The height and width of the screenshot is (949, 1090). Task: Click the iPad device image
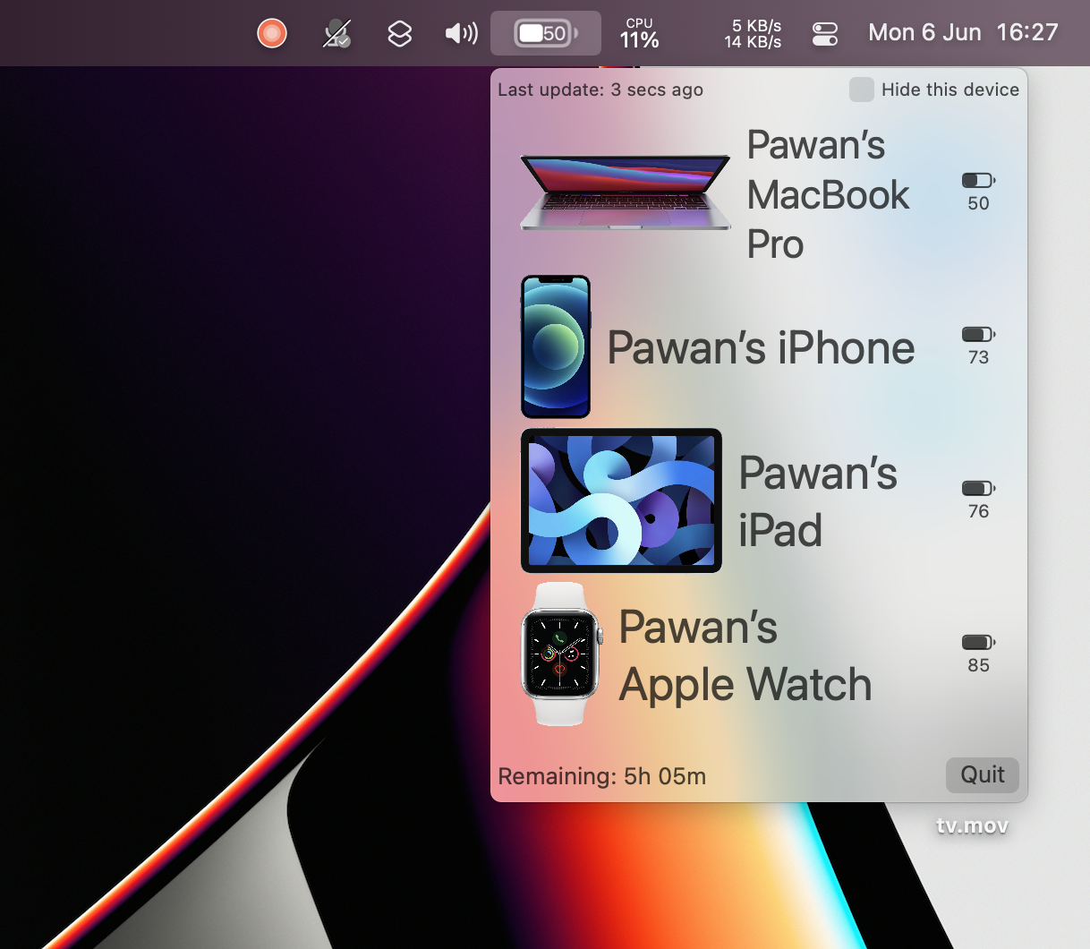[621, 500]
